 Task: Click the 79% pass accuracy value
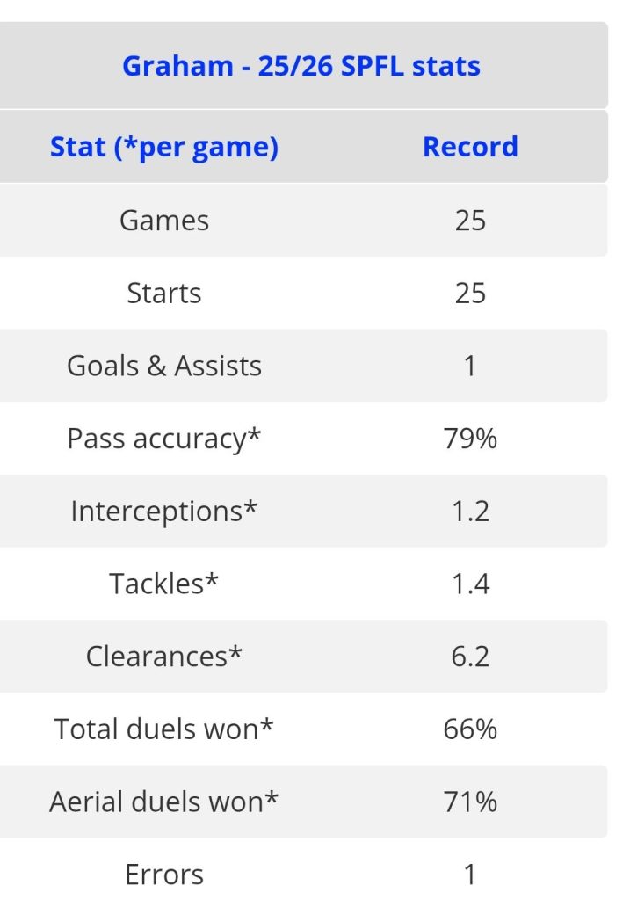point(470,439)
